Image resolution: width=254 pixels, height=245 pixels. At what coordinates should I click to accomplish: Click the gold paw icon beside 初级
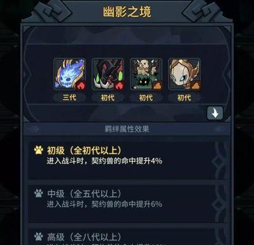39,150
